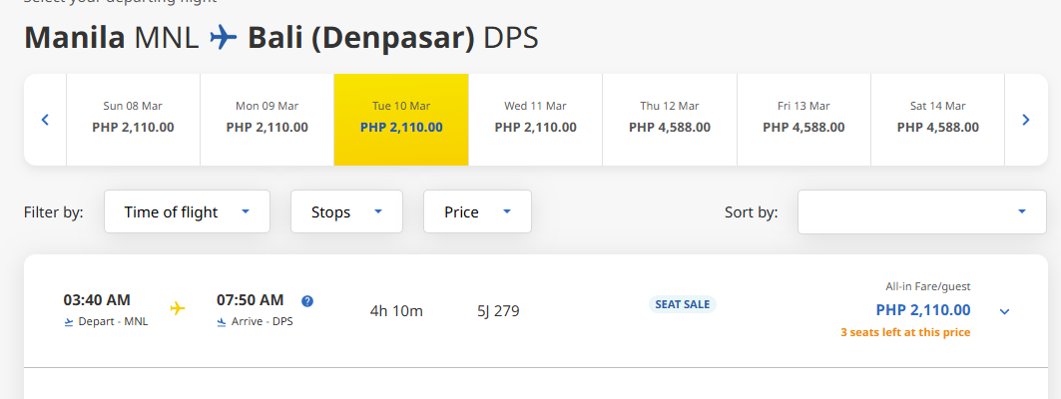Click the arrival landing icon near DPS
This screenshot has width=1061, height=399.
(223, 322)
